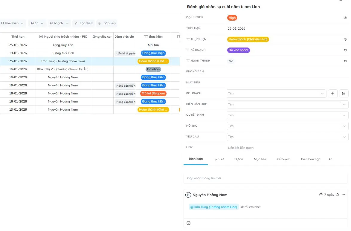
Task: Click history icon beside Độ ưu tiên
Action: pos(345,18)
